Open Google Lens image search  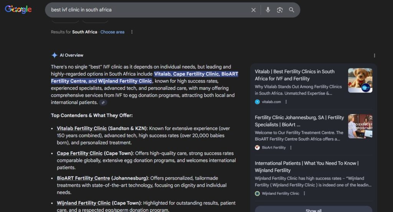(280, 10)
